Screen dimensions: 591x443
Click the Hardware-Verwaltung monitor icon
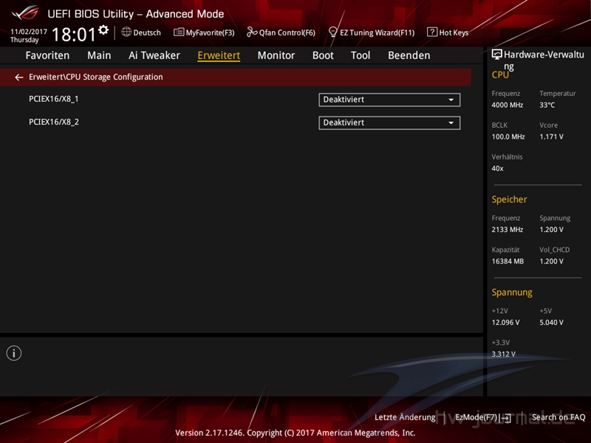pos(497,55)
